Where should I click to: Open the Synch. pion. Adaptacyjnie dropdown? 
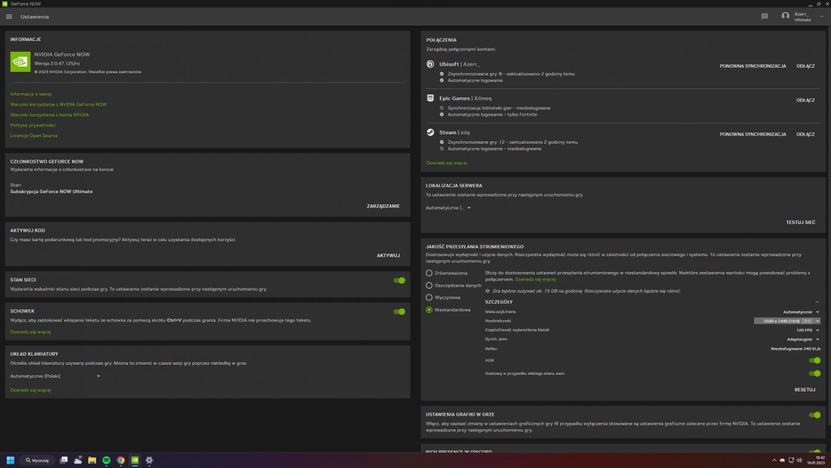(803, 339)
